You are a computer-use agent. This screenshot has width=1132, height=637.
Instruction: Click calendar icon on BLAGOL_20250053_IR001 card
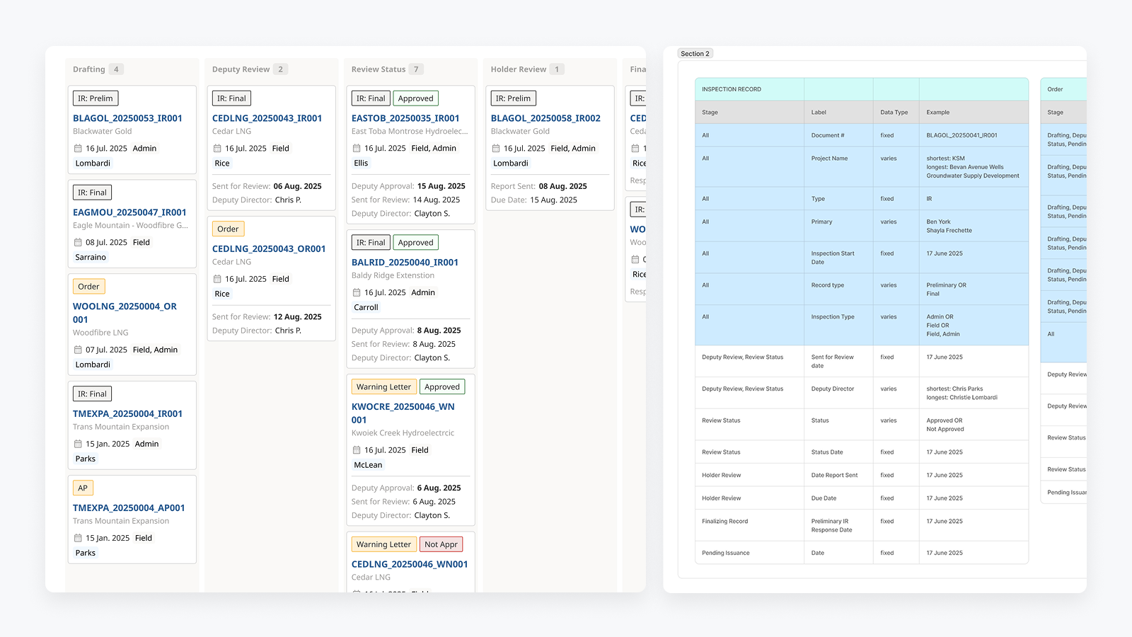tap(78, 149)
